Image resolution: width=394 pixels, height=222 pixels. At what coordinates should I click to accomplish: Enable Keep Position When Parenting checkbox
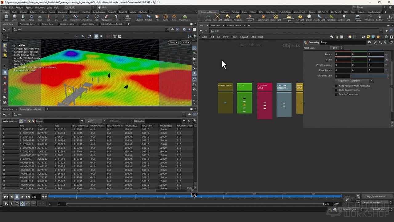click(336, 86)
